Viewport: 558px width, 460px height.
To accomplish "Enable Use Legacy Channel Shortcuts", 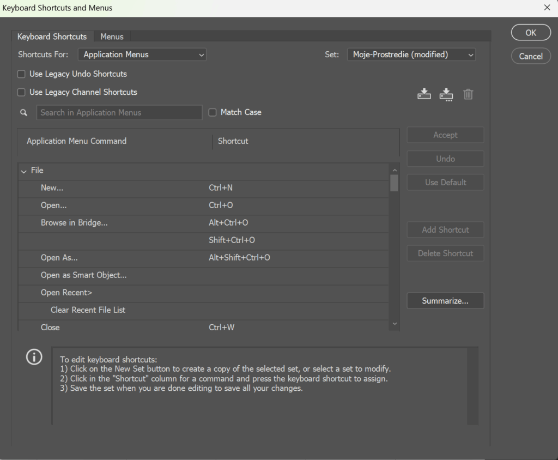I will (22, 93).
